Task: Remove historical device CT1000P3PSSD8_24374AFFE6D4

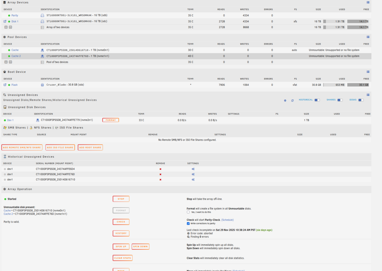Action: [160, 169]
